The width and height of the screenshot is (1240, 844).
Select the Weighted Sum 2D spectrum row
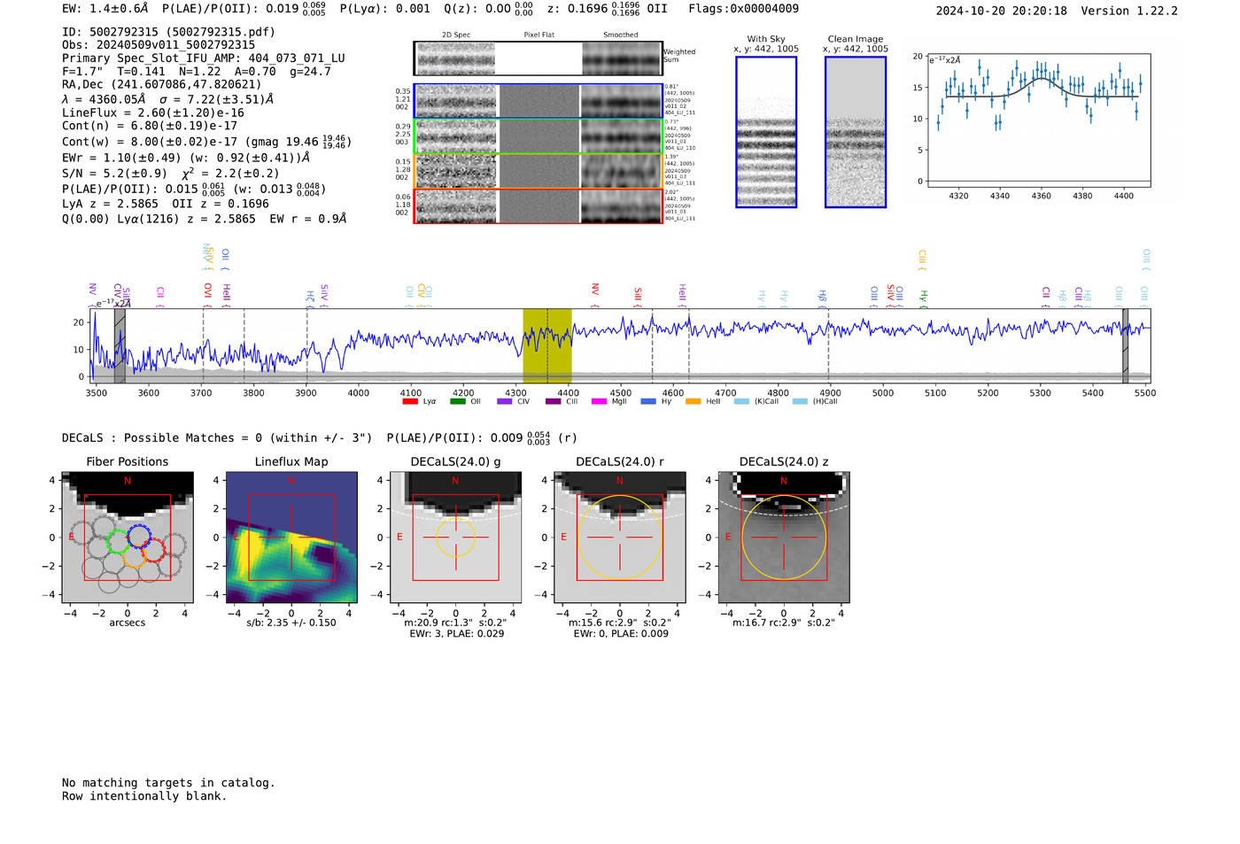point(538,58)
